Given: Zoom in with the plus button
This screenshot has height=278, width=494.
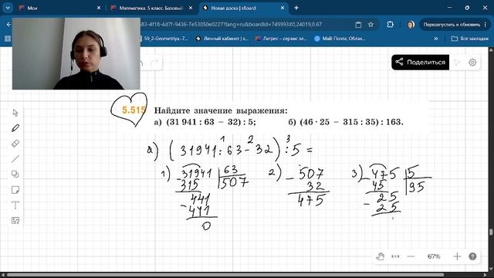Looking at the screenshot, I should 457,256.
